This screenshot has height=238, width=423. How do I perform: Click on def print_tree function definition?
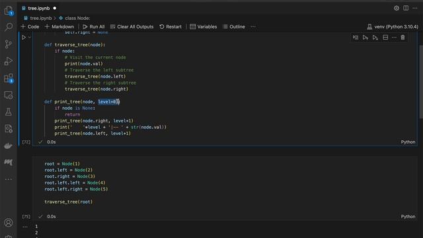(82, 102)
